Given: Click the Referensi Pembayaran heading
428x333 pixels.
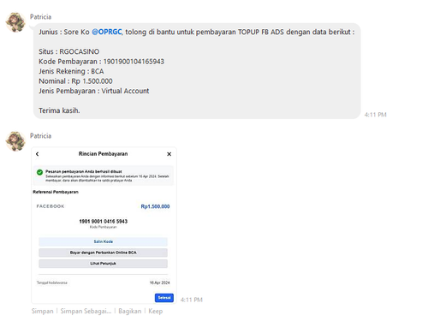Looking at the screenshot, I should coord(56,192).
